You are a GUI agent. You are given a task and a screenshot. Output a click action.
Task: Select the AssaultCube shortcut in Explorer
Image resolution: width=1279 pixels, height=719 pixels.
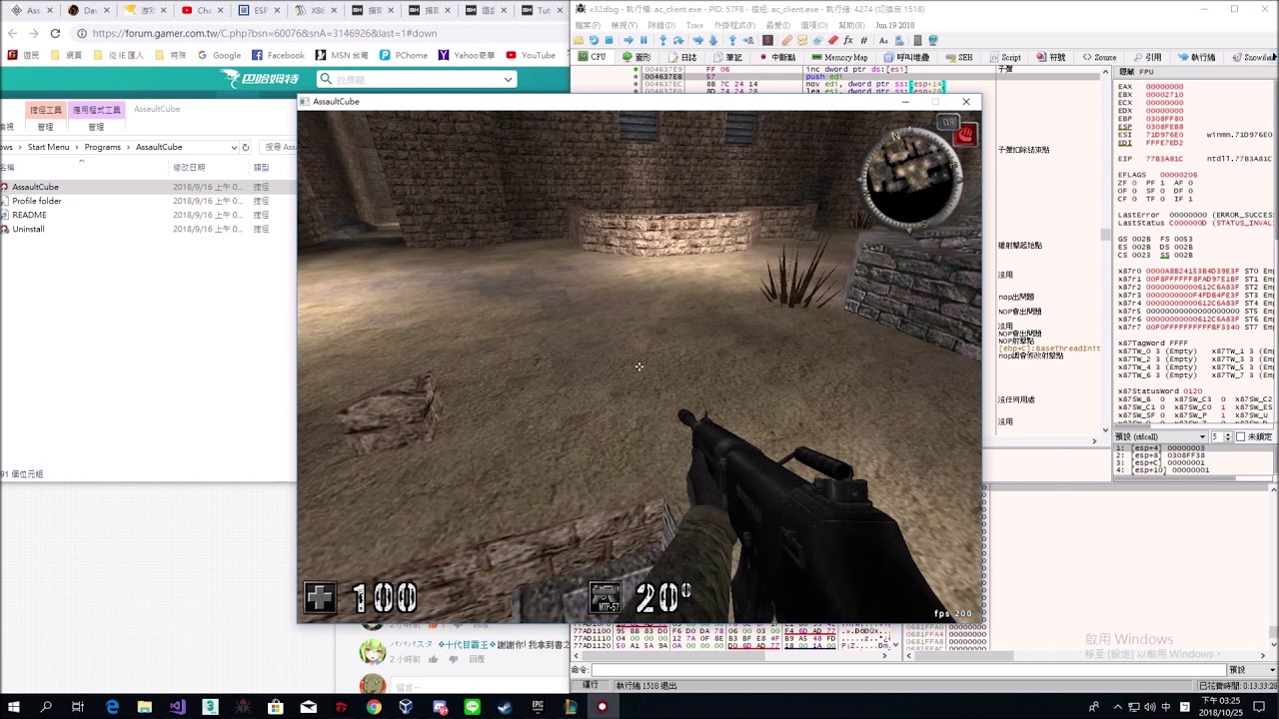30,187
